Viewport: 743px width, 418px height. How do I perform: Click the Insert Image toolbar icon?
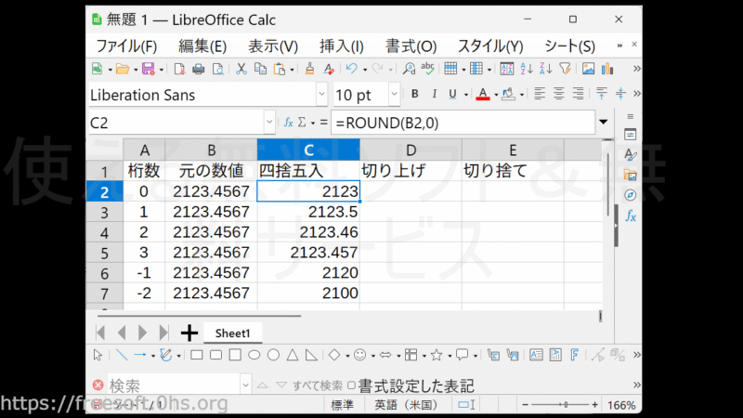[x=588, y=69]
